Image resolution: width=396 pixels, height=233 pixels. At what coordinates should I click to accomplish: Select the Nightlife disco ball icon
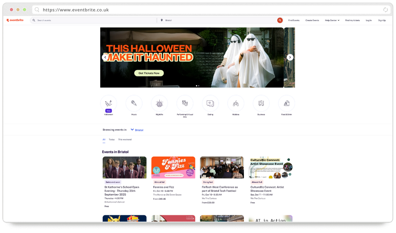pos(159,103)
